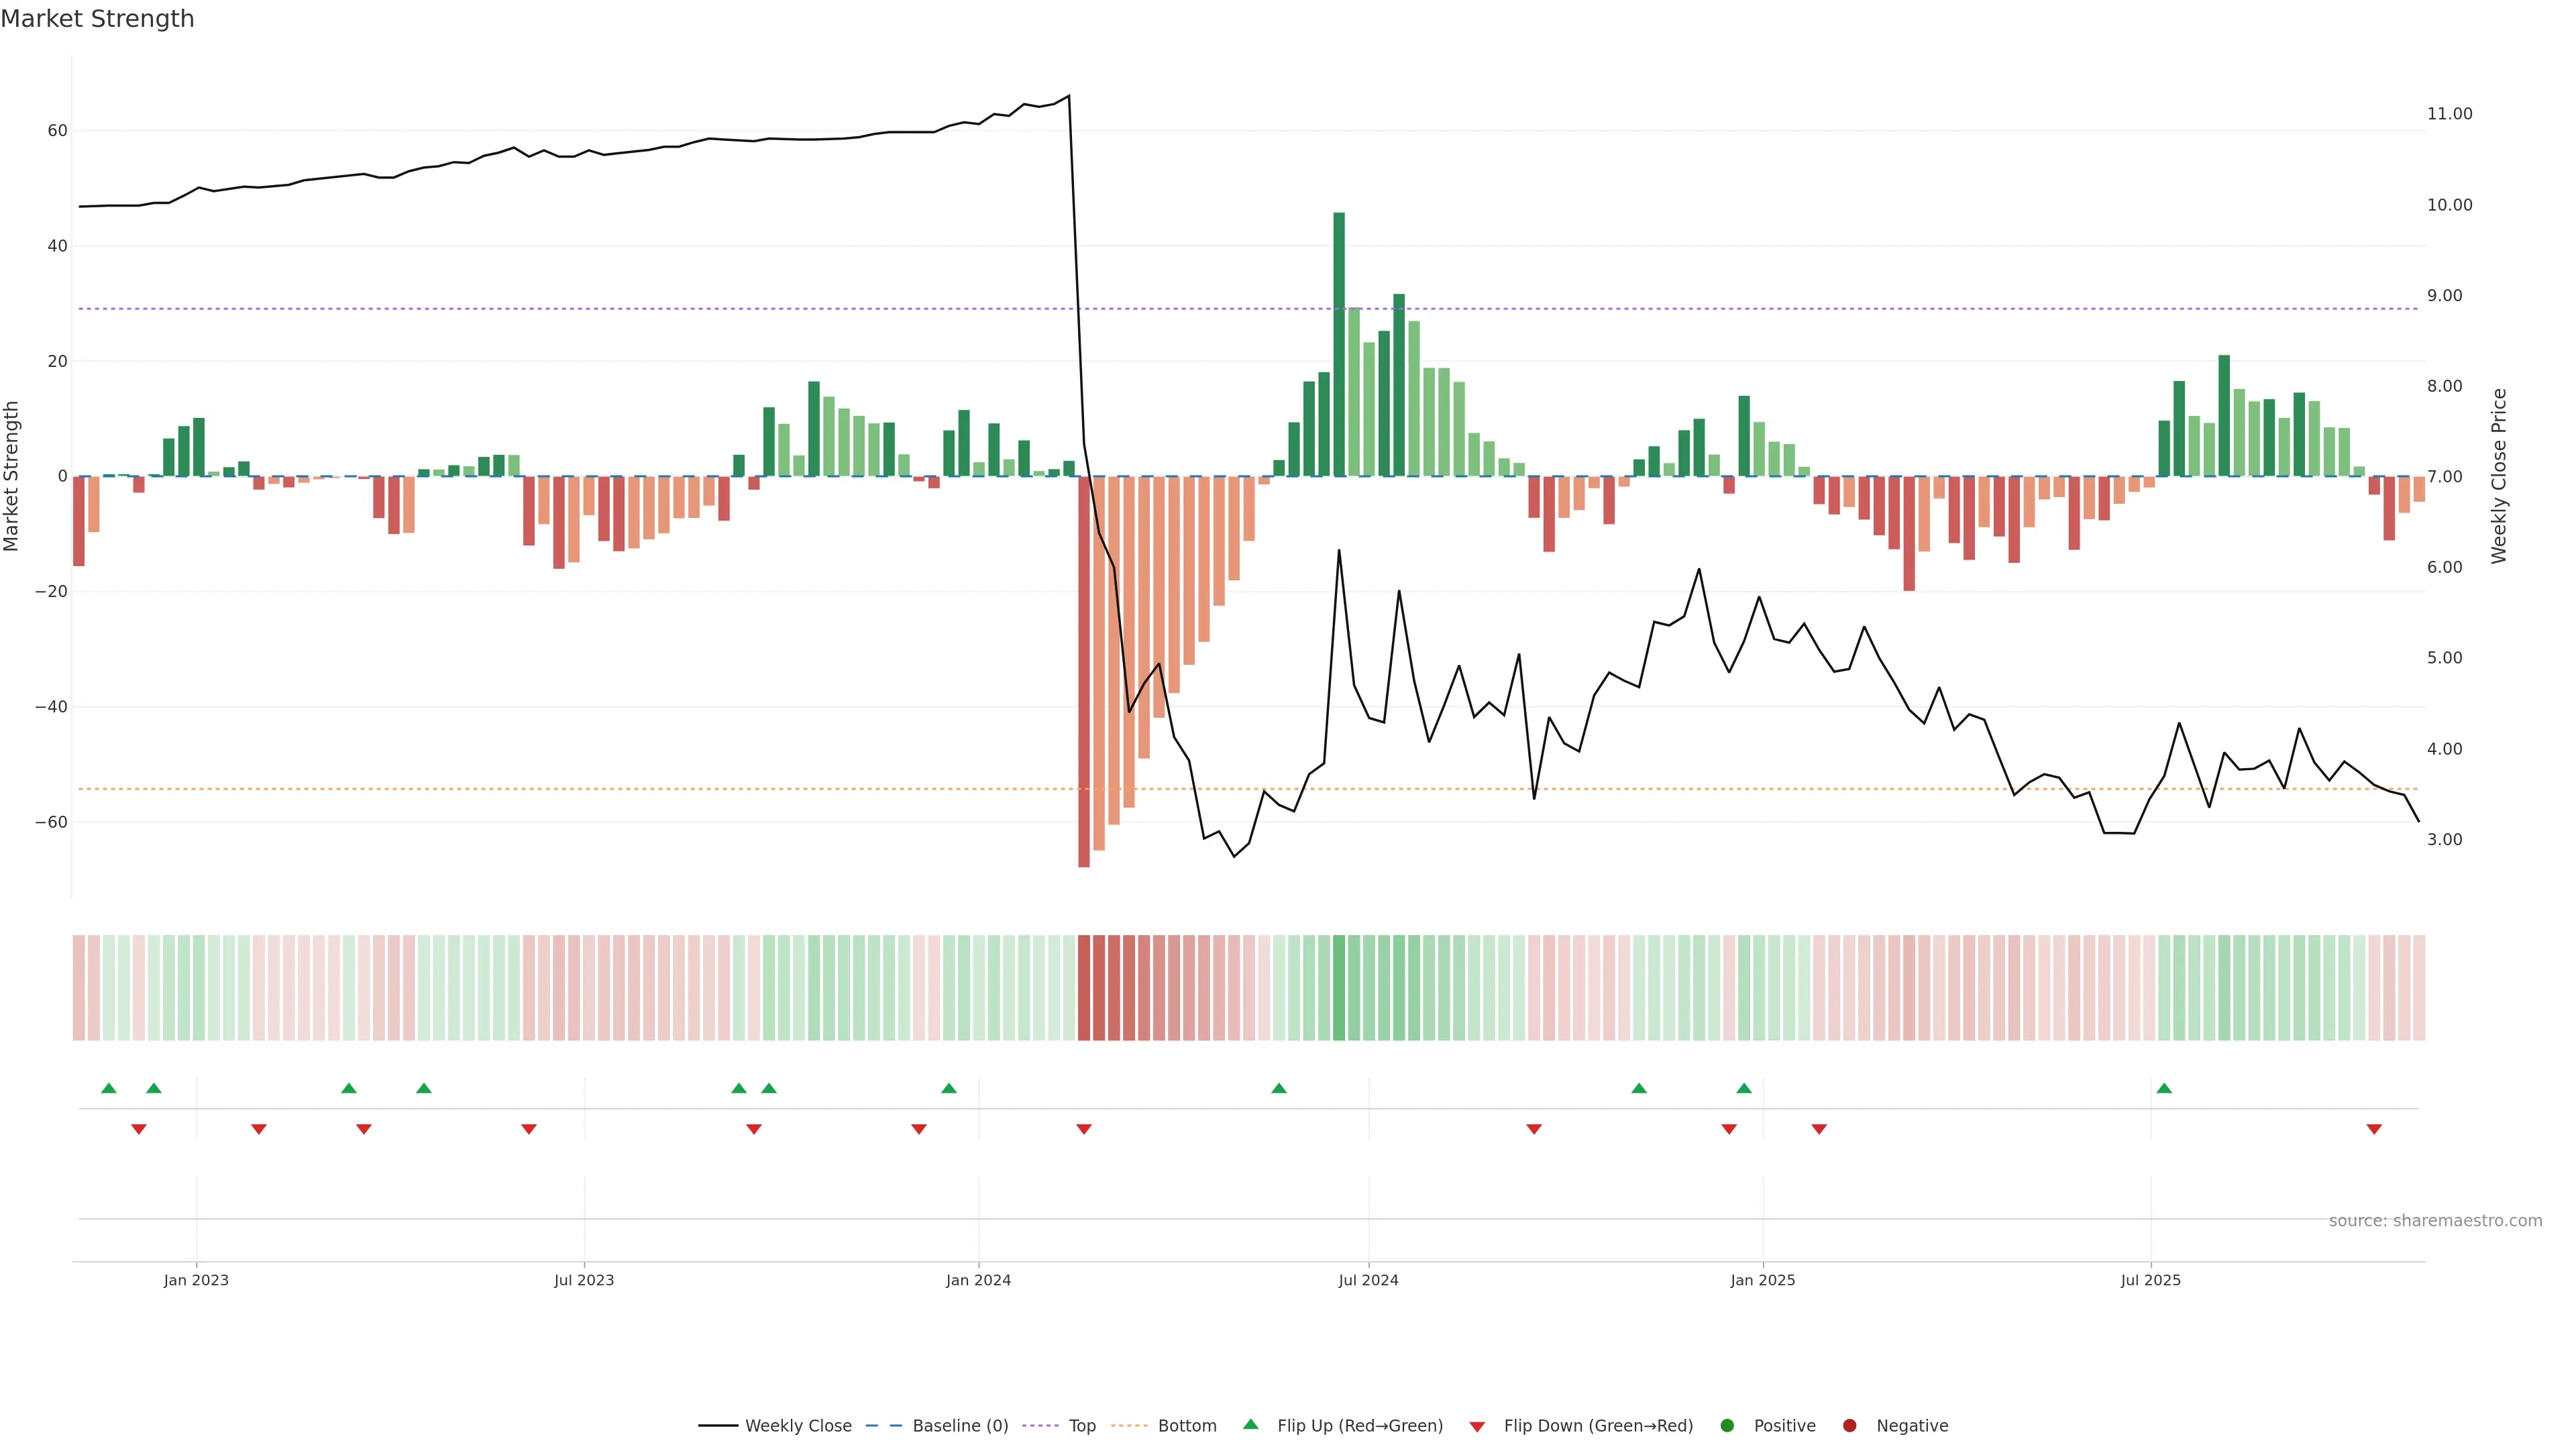Click the Positive legend green circle
2576x1449 pixels.
[1727, 1426]
